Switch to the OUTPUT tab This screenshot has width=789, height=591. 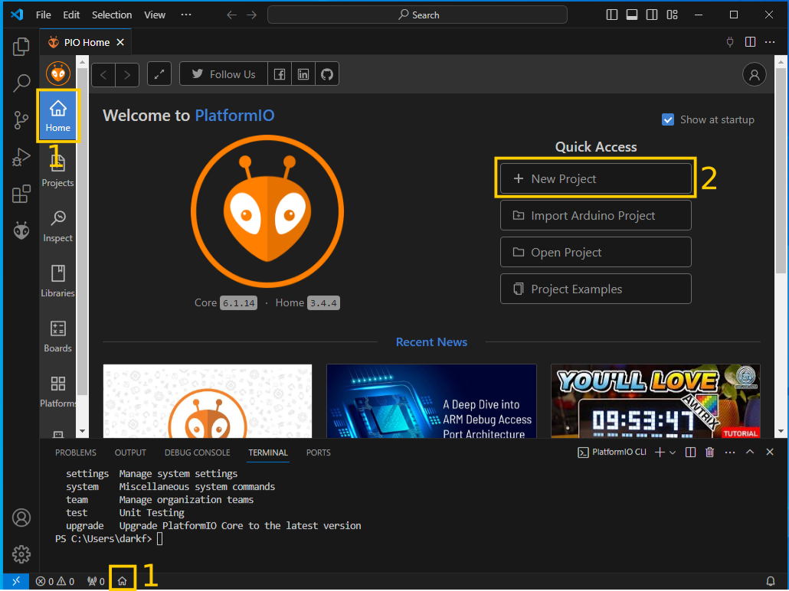[130, 452]
